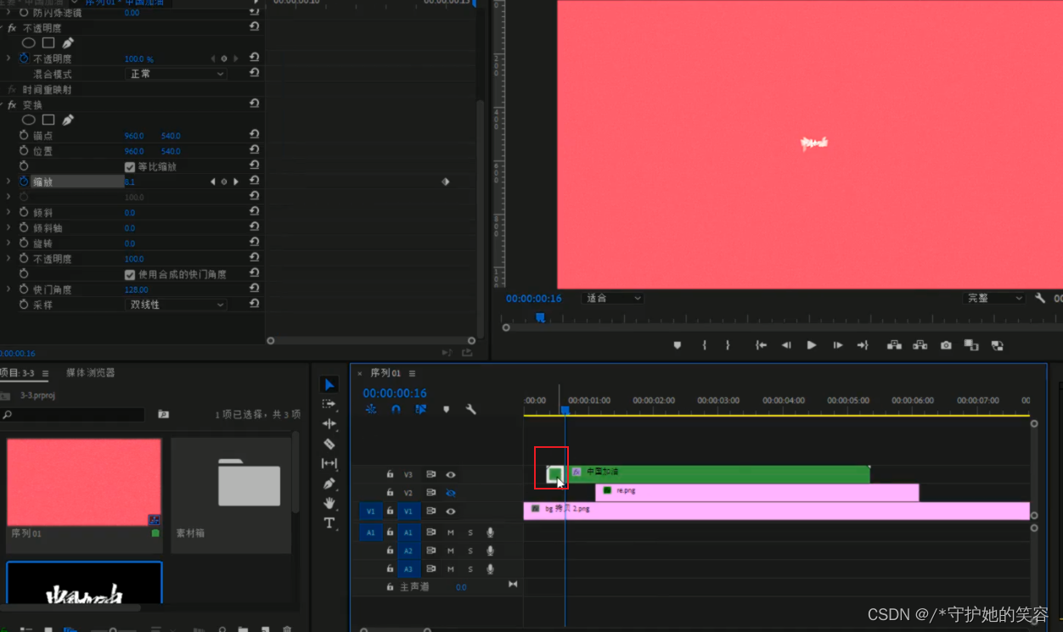Click Mark Out bracket button
Image resolution: width=1063 pixels, height=632 pixels.
tap(728, 345)
